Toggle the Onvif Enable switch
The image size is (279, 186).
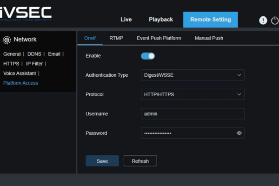pyautogui.click(x=148, y=56)
